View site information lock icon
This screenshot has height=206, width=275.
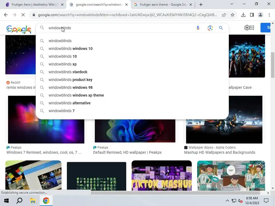[x=34, y=15]
